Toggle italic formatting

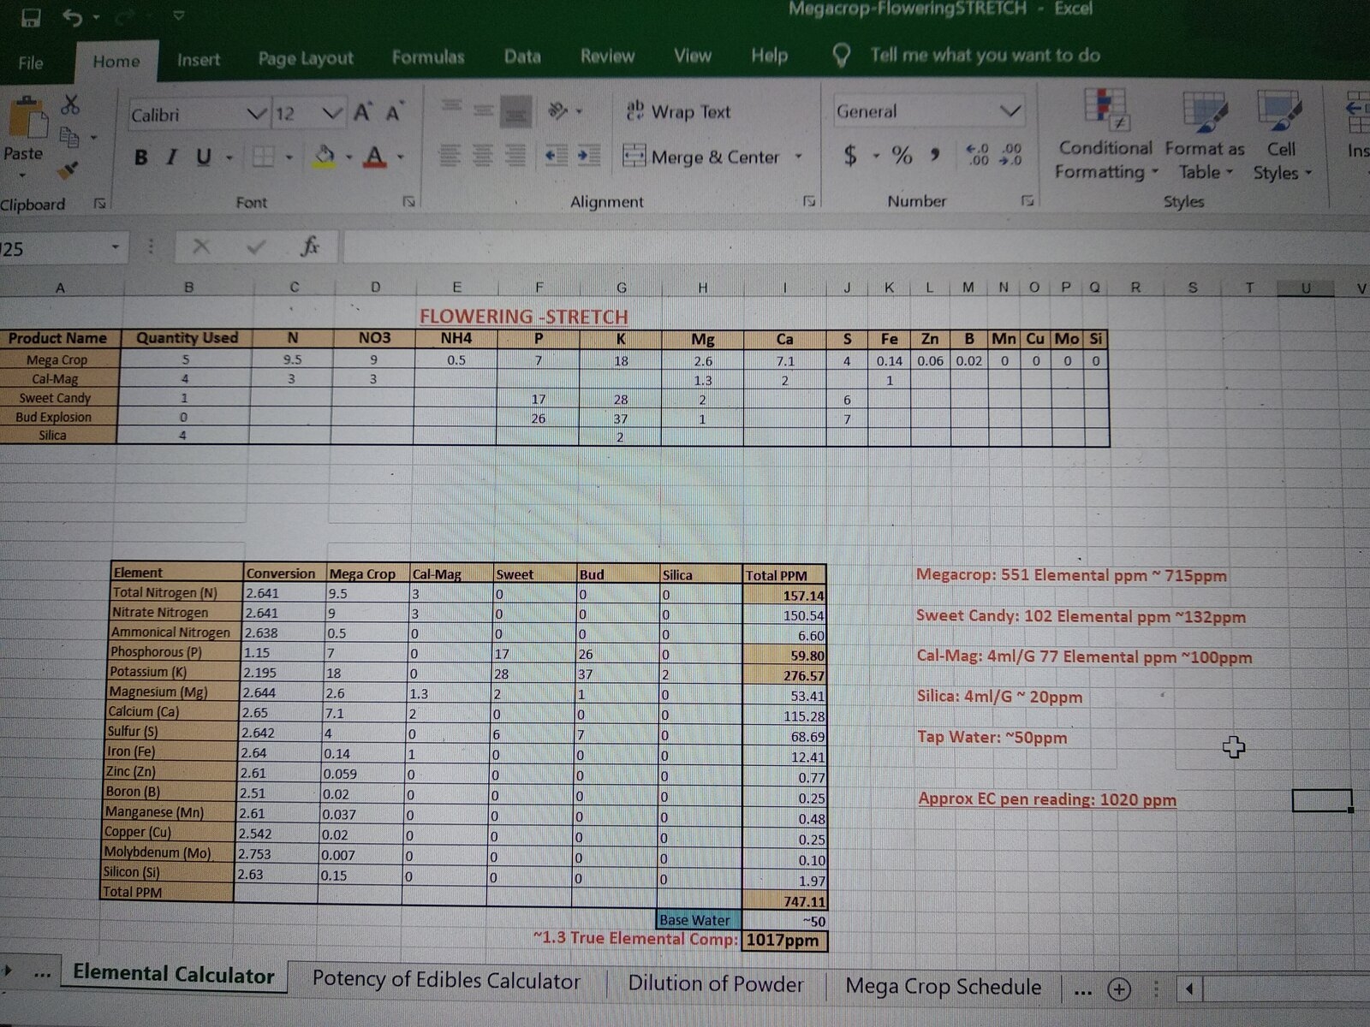tap(172, 157)
